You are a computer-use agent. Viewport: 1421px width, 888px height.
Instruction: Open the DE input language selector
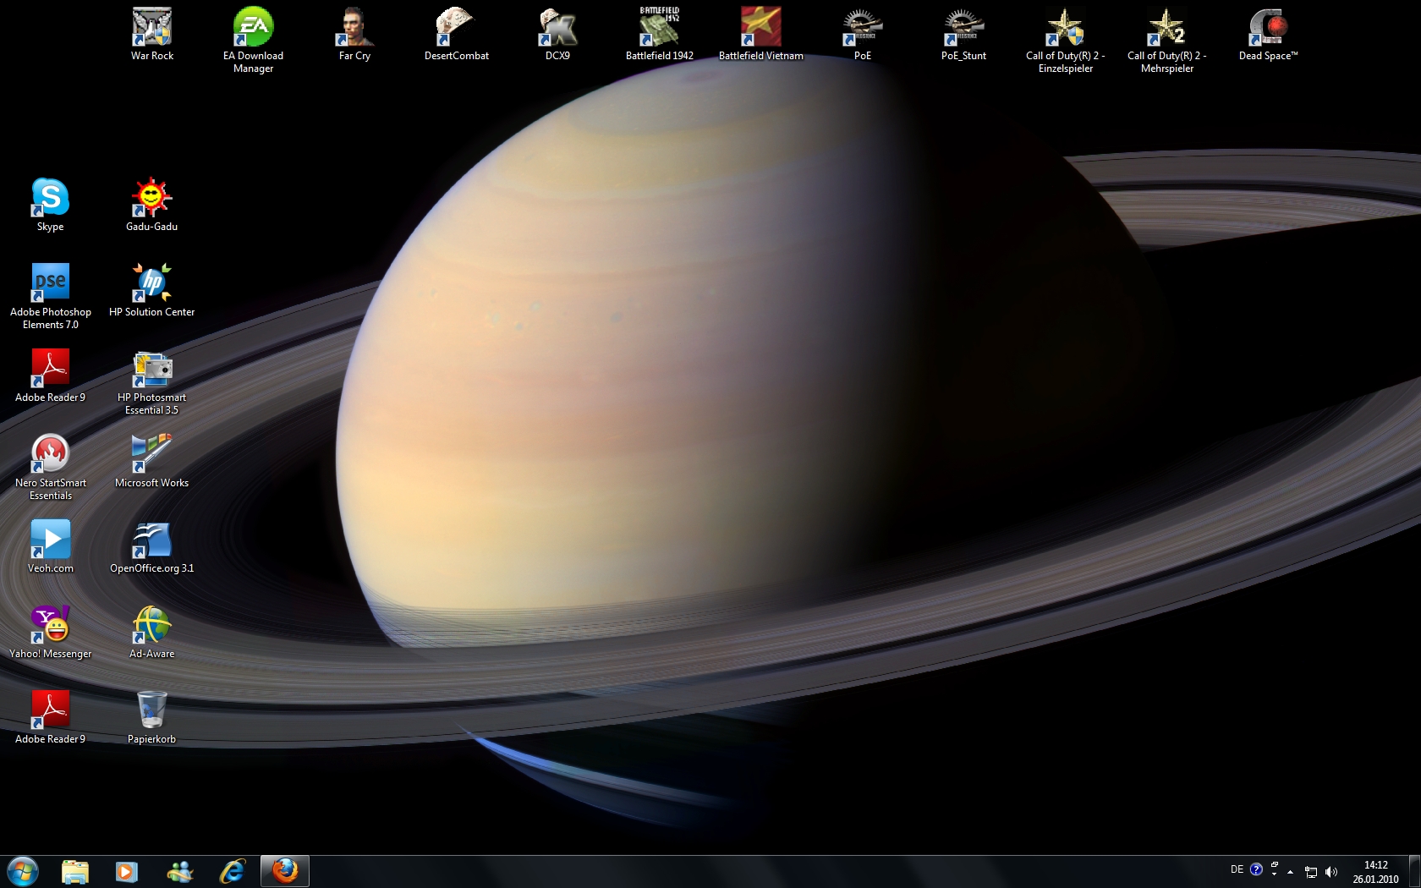1237,869
